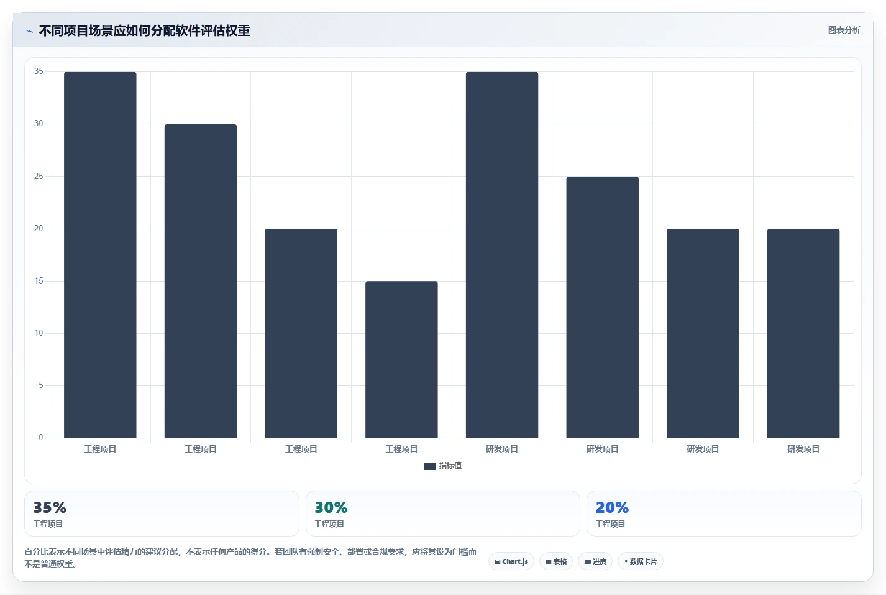This screenshot has height=595, width=886.
Task: Click the y-axis tick label 35
Action: point(39,71)
